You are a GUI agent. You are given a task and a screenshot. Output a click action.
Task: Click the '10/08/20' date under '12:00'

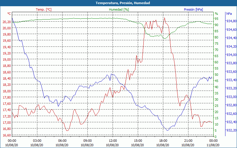[x=112, y=145]
